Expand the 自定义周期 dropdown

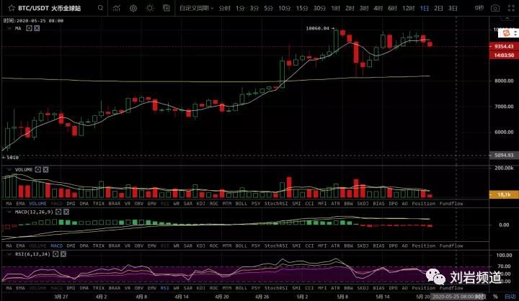(x=196, y=8)
